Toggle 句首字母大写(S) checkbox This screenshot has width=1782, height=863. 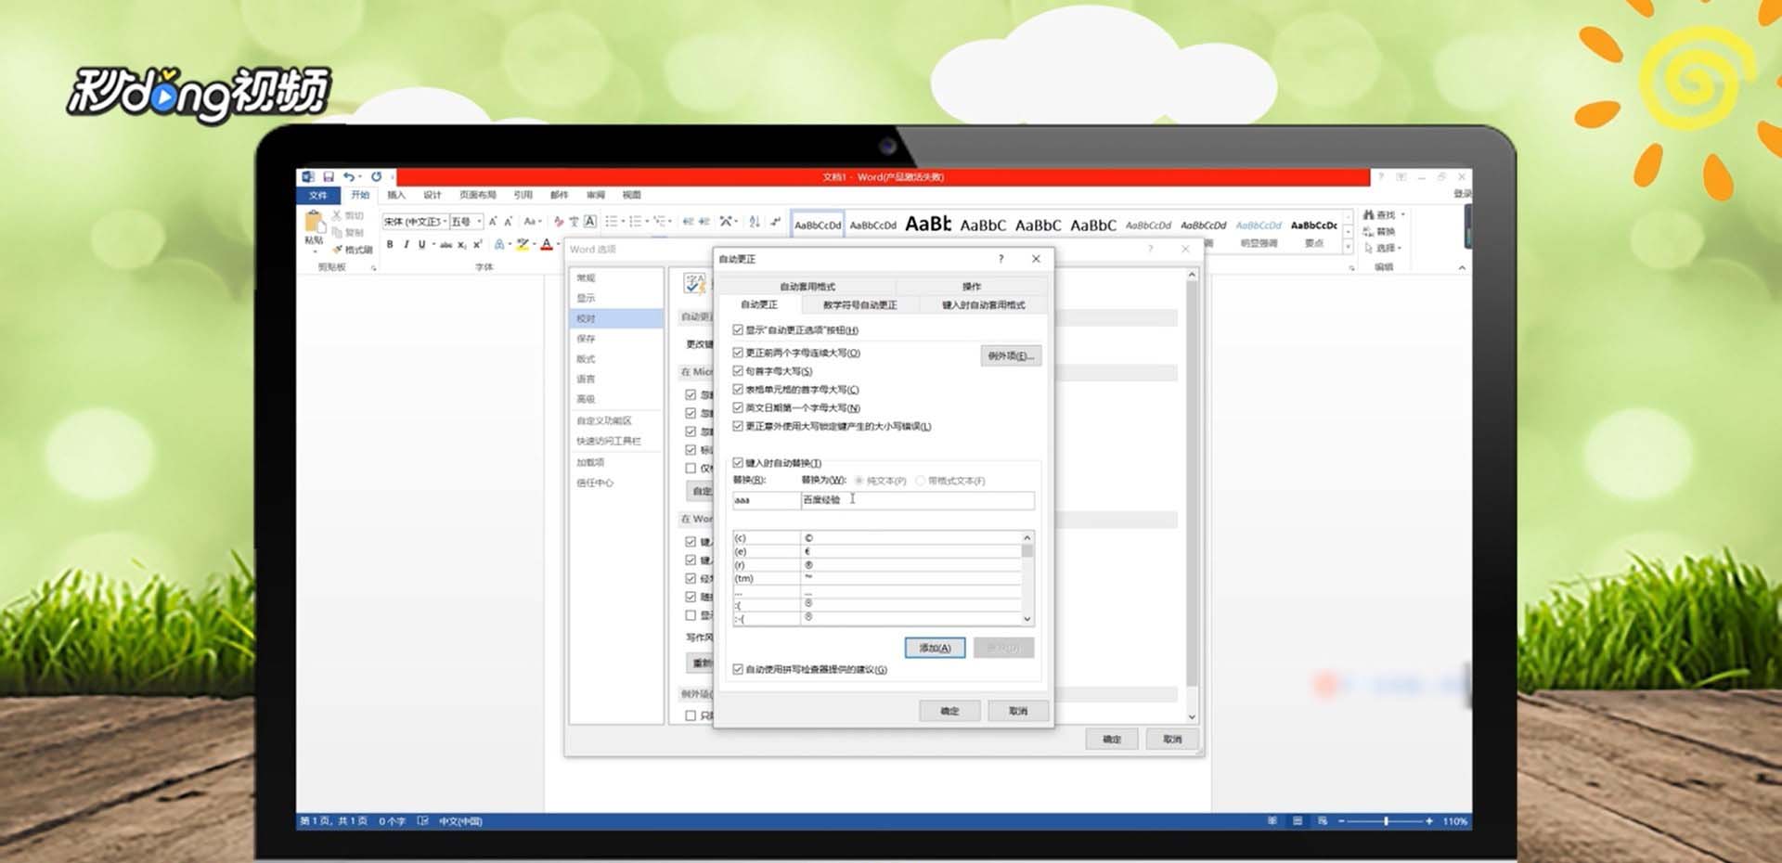click(738, 371)
